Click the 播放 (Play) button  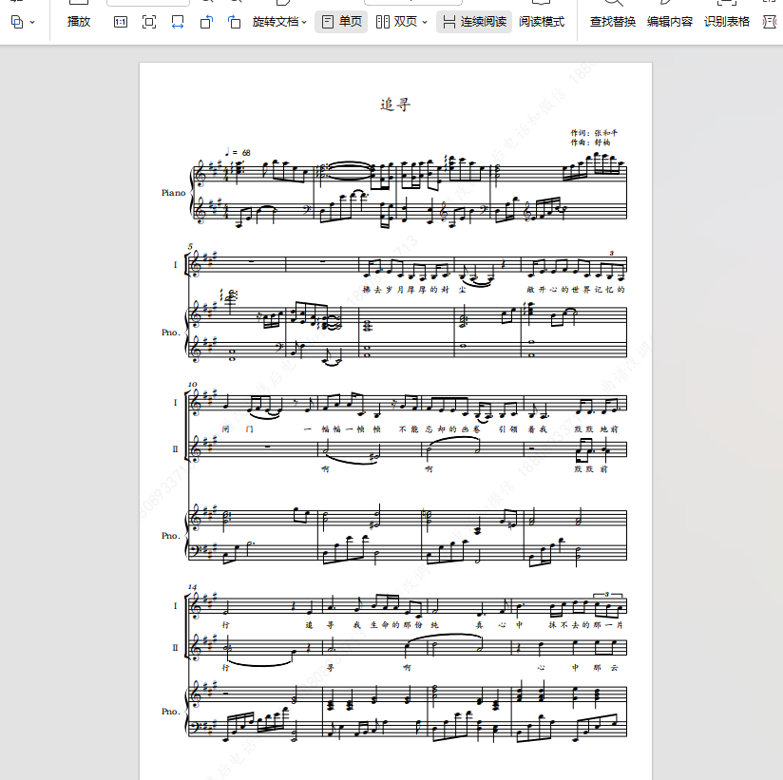click(x=79, y=22)
